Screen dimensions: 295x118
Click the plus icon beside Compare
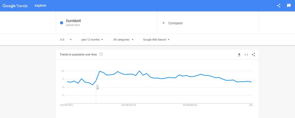point(163,23)
